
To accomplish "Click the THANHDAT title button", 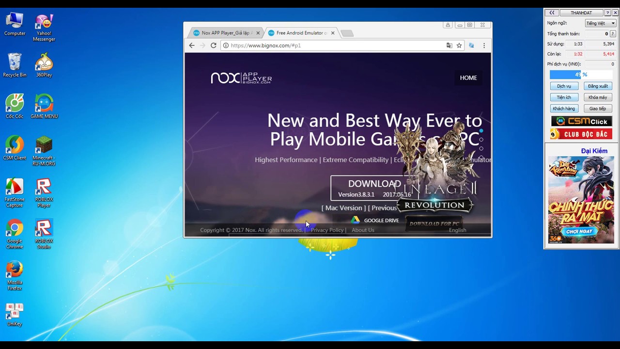I will pyautogui.click(x=581, y=13).
